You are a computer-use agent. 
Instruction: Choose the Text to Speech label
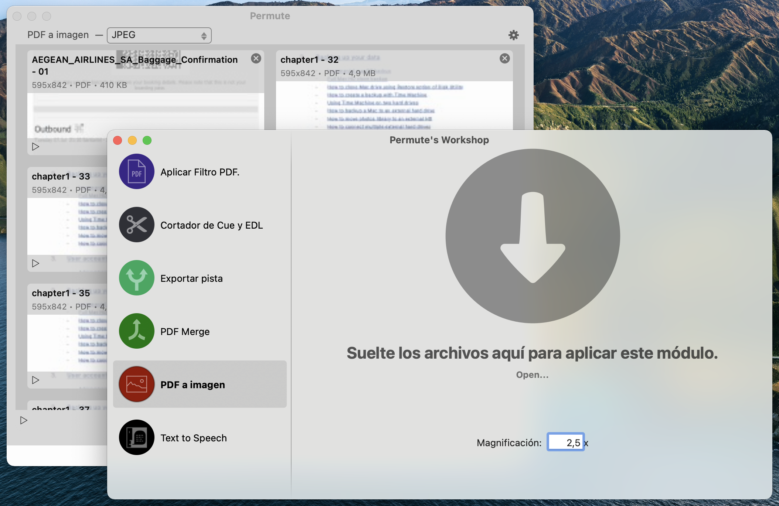click(x=194, y=438)
